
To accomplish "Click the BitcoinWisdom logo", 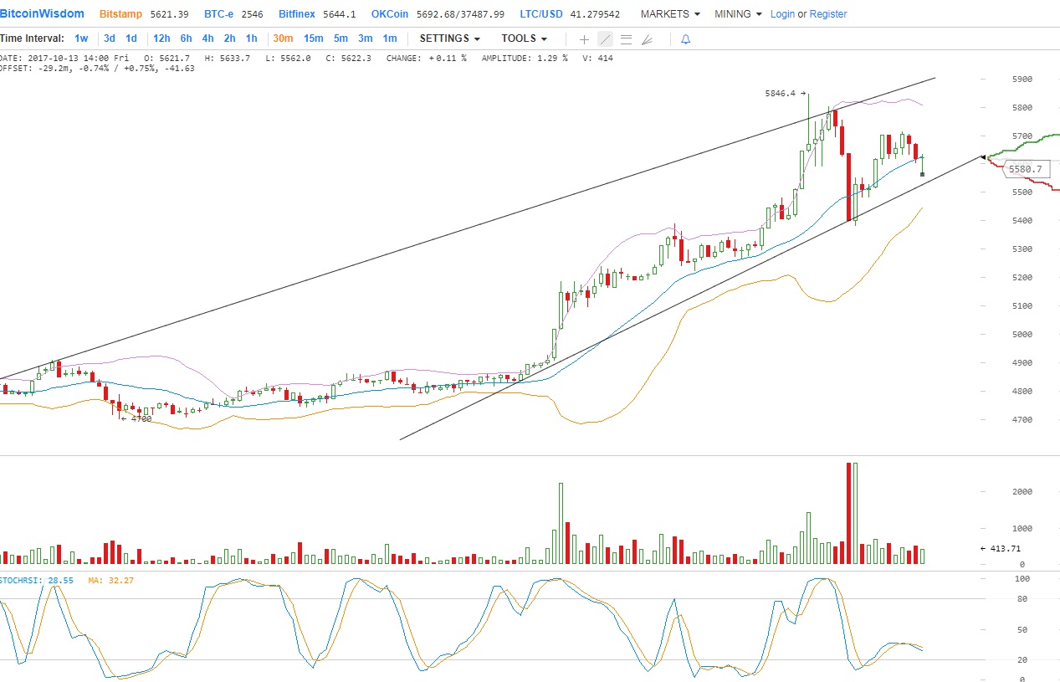I will (42, 14).
